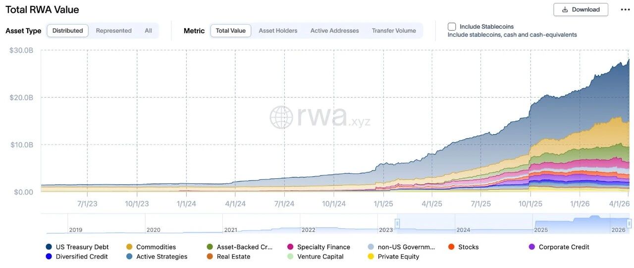Select the Distributed asset type
Viewport: 634px width, 268px height.
68,31
